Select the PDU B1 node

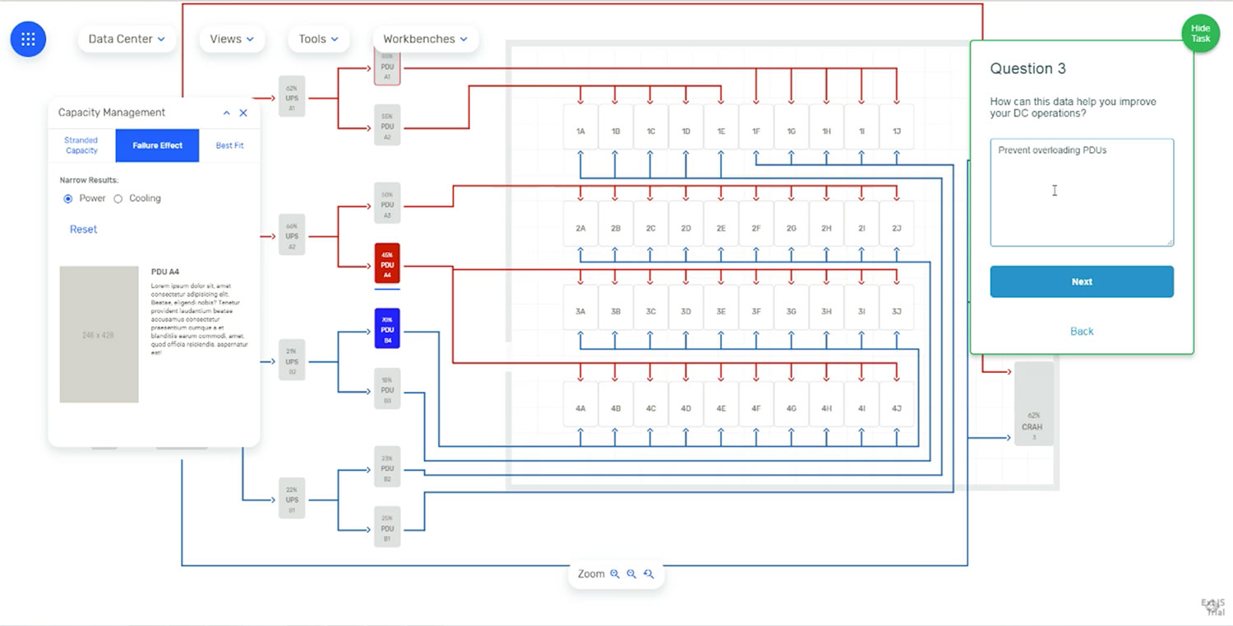pos(387,527)
